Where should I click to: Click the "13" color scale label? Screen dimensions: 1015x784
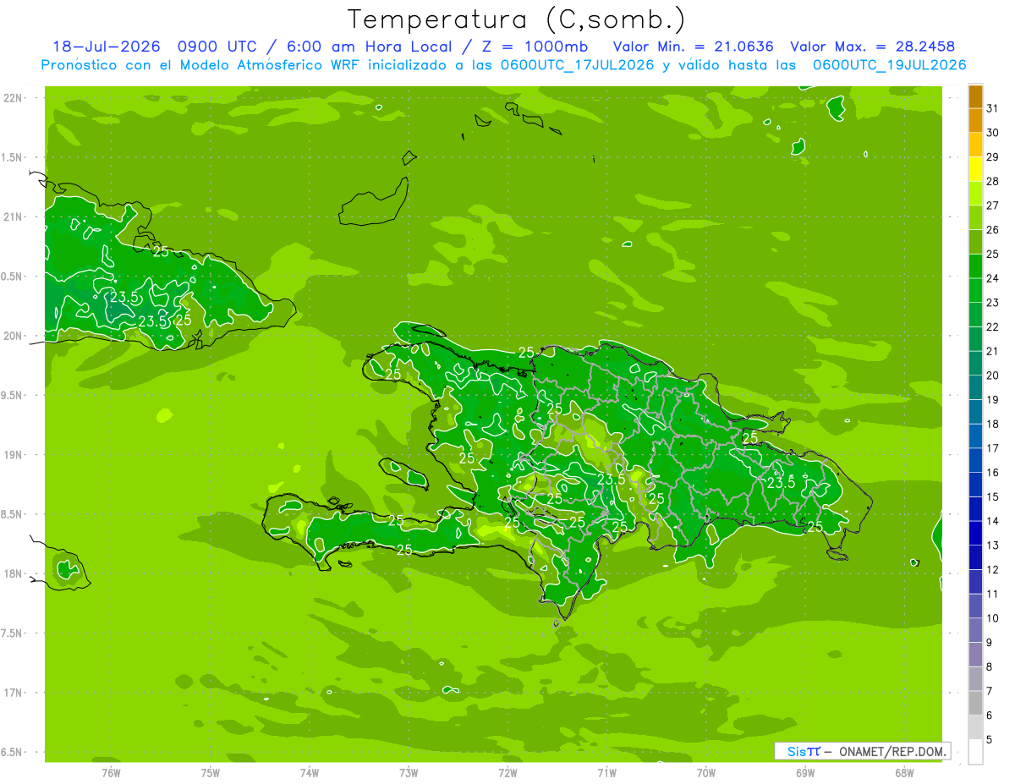pos(993,546)
